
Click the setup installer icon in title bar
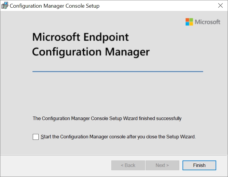[5, 6]
